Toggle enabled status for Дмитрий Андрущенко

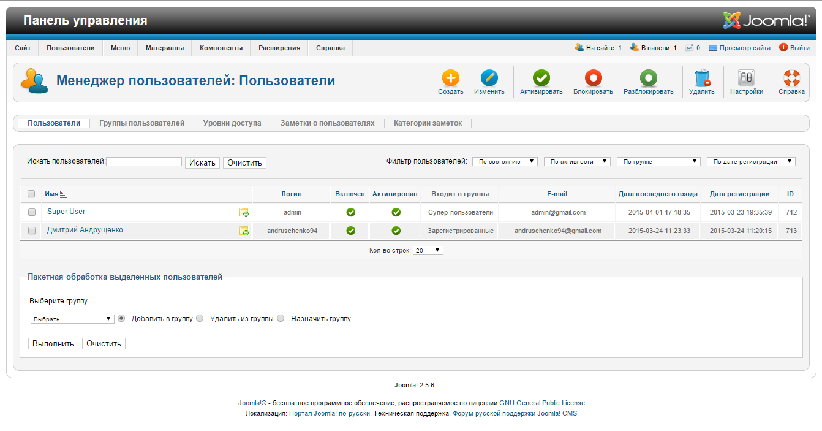point(350,231)
